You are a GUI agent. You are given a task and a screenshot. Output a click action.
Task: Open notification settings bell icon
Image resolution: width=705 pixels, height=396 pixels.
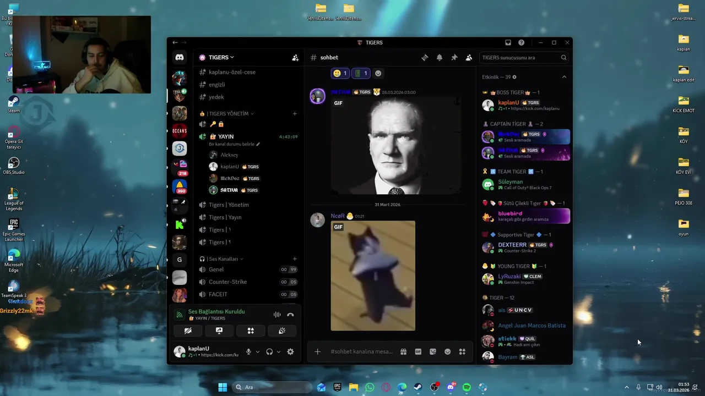(x=440, y=57)
